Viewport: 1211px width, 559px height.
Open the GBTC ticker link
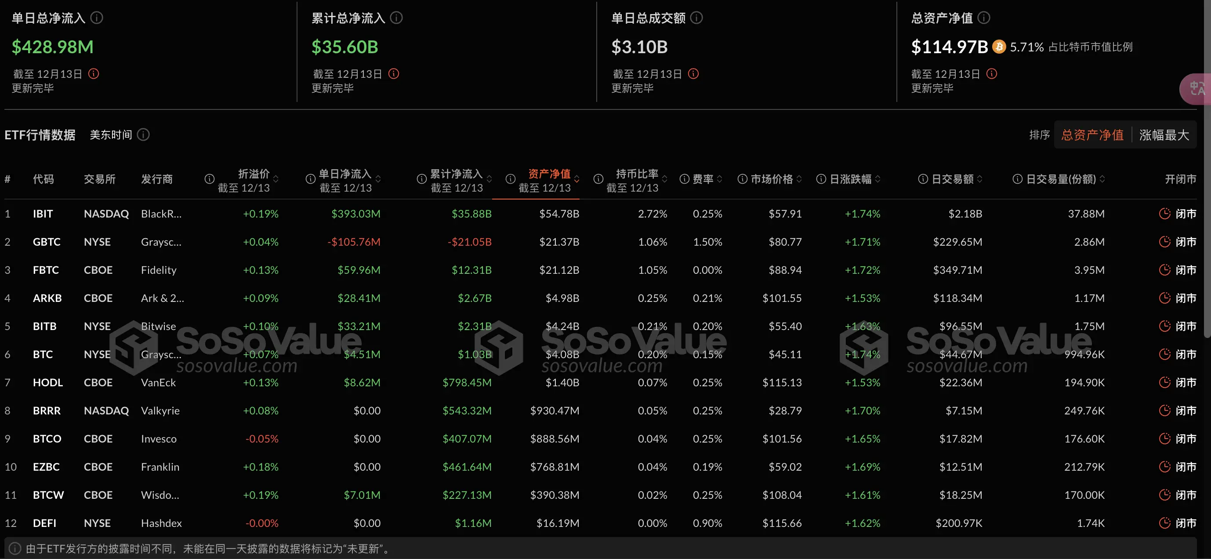pyautogui.click(x=47, y=242)
